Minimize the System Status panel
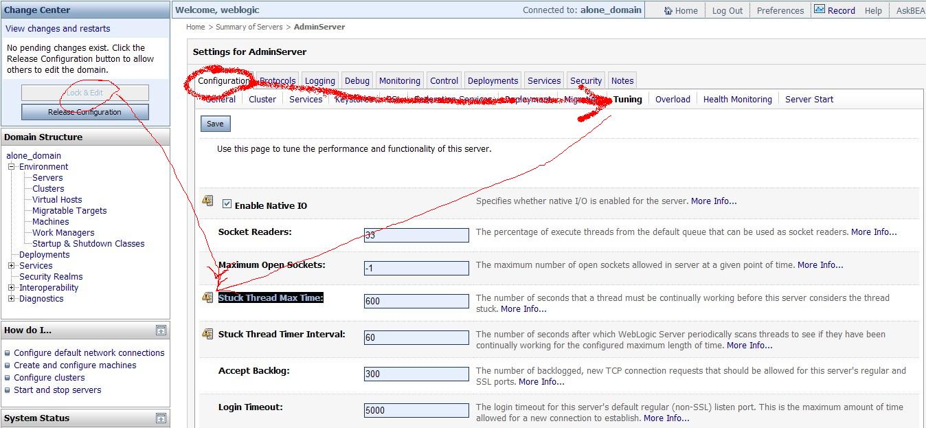Viewport: 926px width, 428px height. tap(161, 418)
